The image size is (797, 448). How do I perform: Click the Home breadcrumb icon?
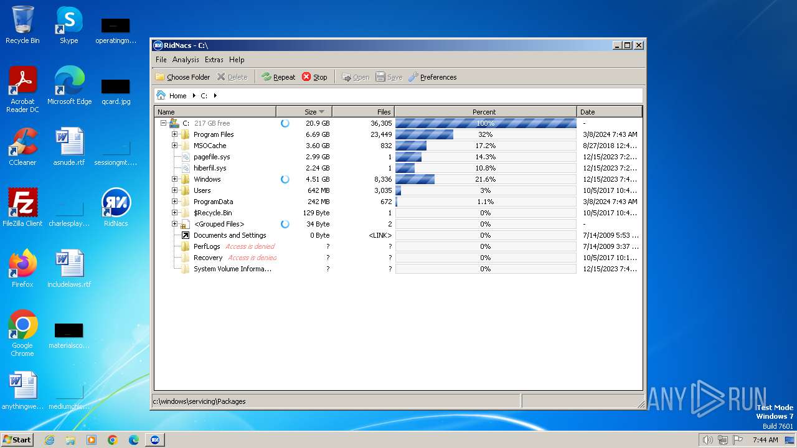point(161,95)
